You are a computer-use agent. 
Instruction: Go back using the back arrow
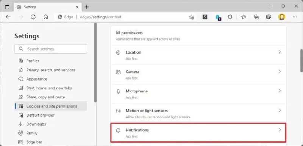tap(8, 17)
